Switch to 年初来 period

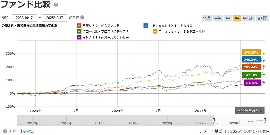point(248,18)
